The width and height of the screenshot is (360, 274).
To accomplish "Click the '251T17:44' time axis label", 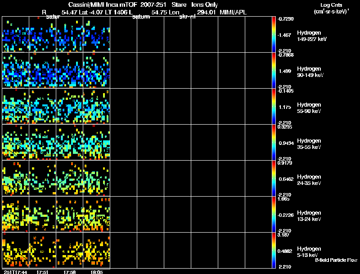I will tap(15, 272).
